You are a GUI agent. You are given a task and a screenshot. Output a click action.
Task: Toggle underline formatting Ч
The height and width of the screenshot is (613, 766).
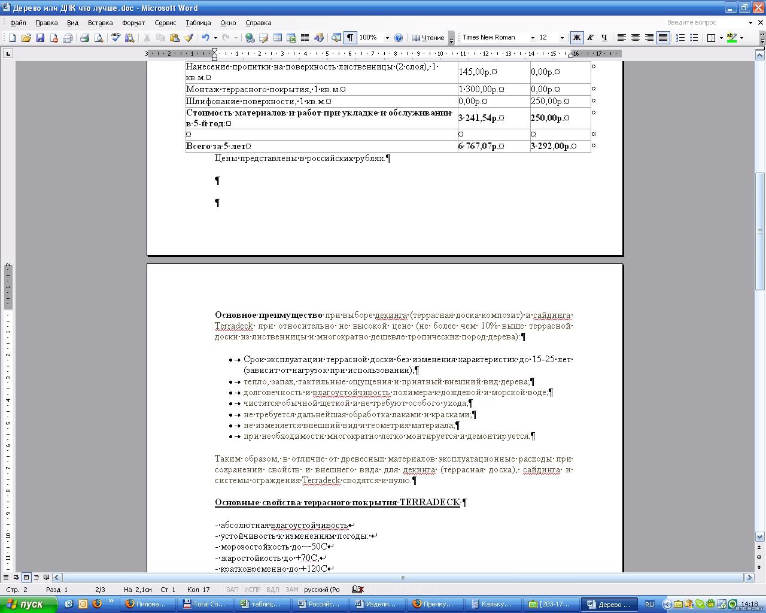point(604,38)
